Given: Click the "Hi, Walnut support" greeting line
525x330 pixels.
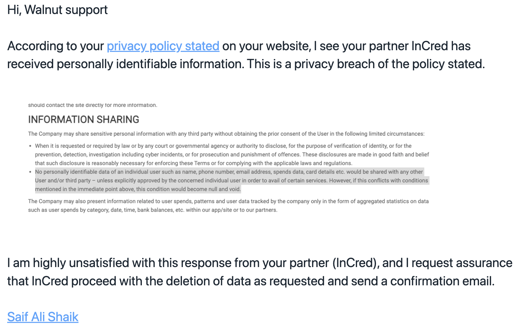Looking at the screenshot, I should click(57, 10).
